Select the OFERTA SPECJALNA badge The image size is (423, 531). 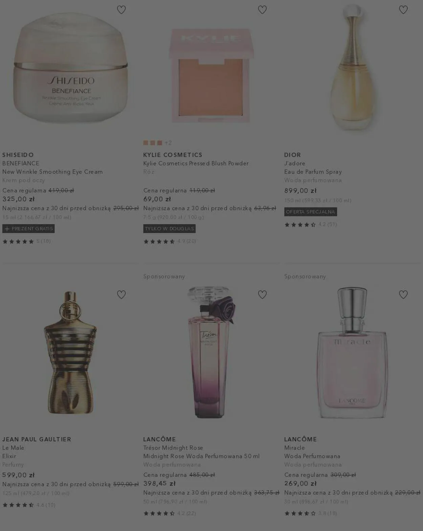click(310, 212)
